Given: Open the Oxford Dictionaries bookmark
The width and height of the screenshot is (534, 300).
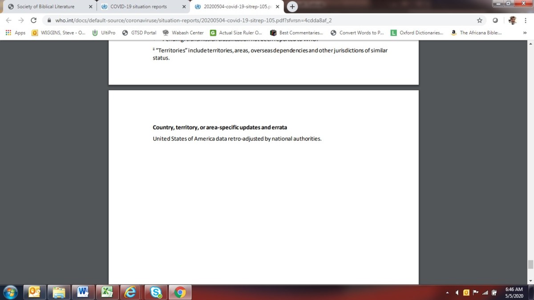Looking at the screenshot, I should 417,32.
